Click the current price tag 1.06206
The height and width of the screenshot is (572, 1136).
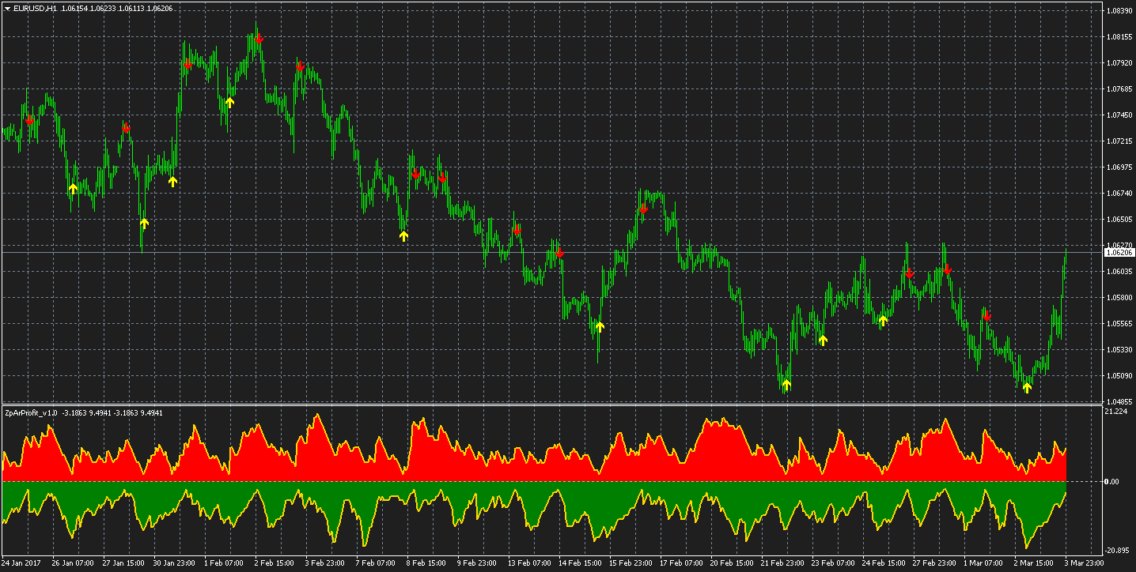(1119, 253)
